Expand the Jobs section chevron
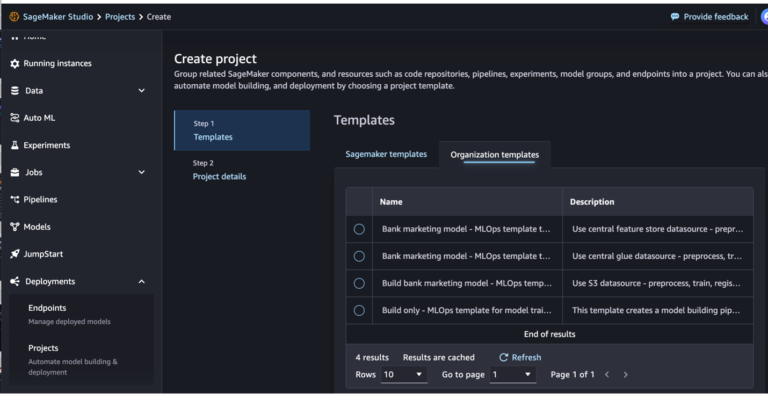This screenshot has width=768, height=395. [x=142, y=172]
